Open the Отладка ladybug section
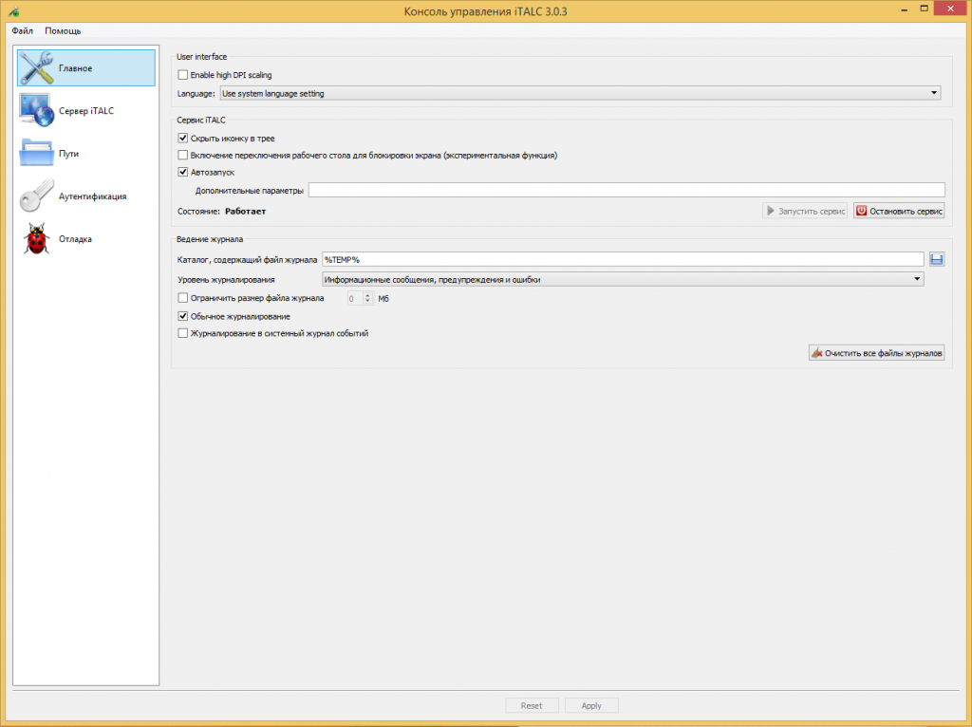Image resolution: width=972 pixels, height=727 pixels. tap(86, 239)
